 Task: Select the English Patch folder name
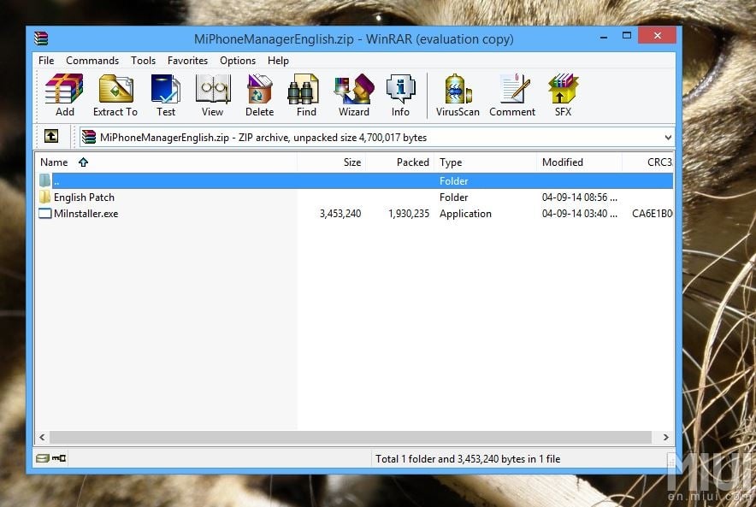click(x=84, y=197)
